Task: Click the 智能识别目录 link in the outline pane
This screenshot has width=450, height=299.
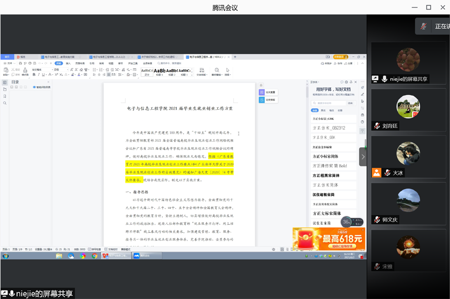Action: (42, 87)
